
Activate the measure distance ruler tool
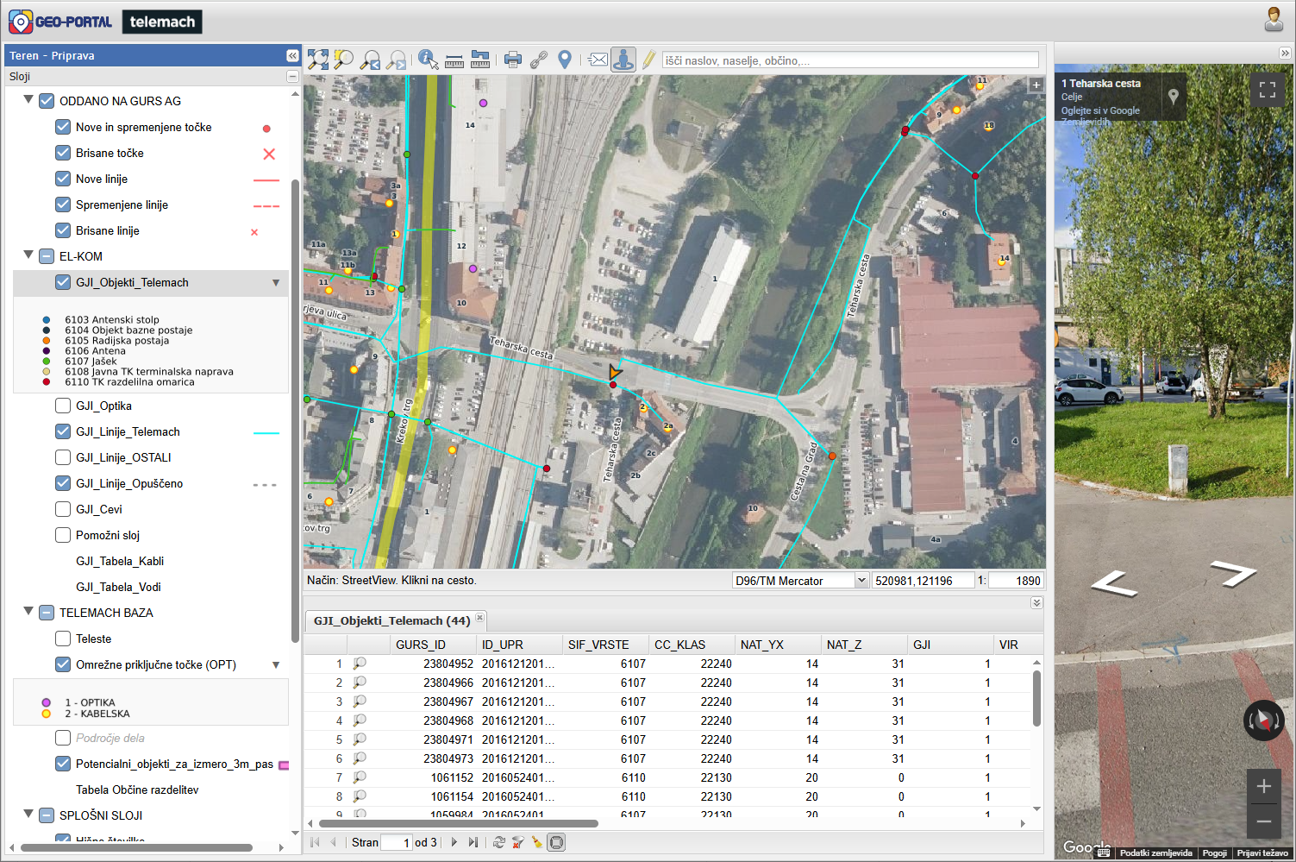point(454,60)
